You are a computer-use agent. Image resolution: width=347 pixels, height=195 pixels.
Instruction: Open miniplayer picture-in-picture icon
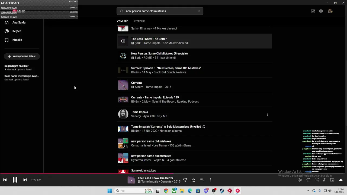point(332,180)
